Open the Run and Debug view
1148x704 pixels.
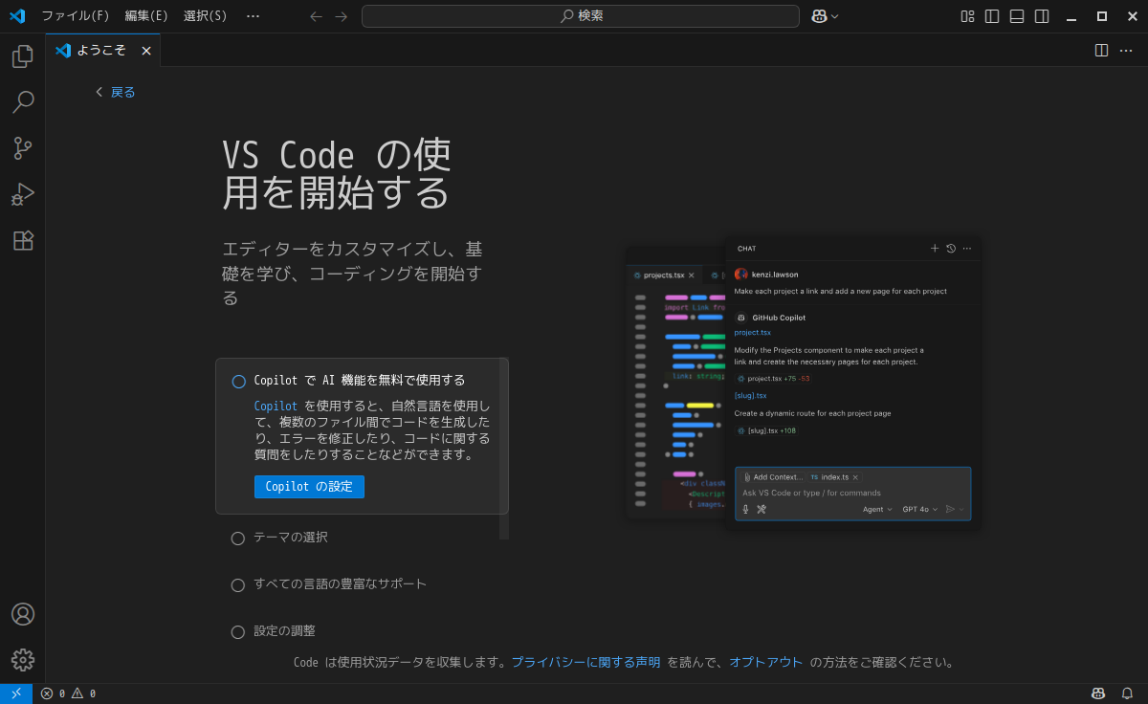(23, 194)
